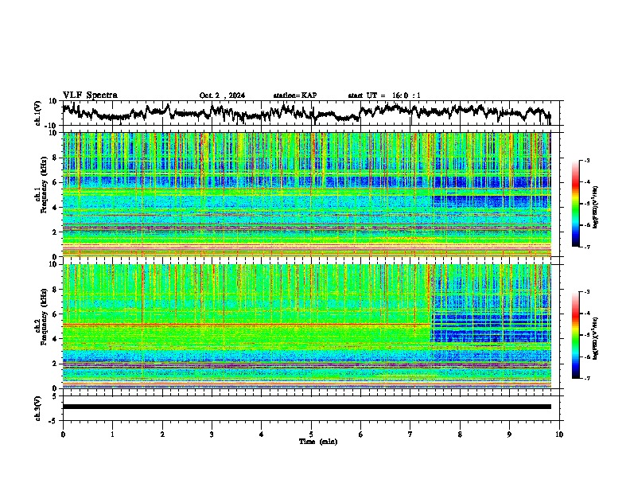Click the "start UT = 16: 0 : 1" text
The width and height of the screenshot is (630, 487).
pyautogui.click(x=384, y=95)
